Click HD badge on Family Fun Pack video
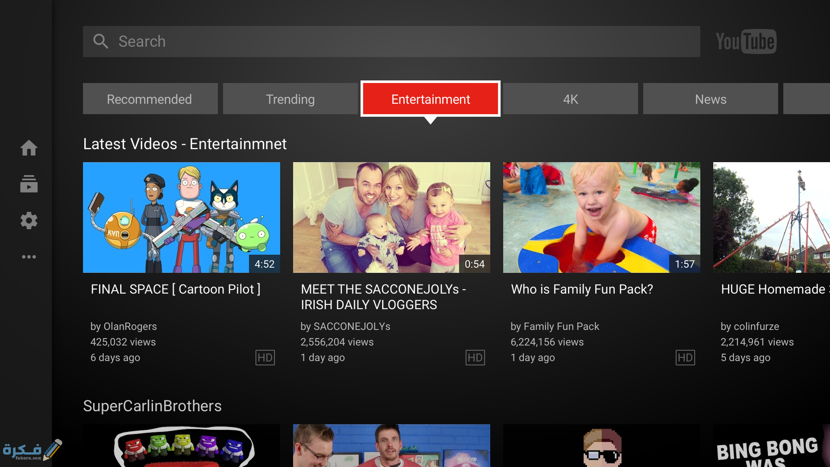 point(685,358)
